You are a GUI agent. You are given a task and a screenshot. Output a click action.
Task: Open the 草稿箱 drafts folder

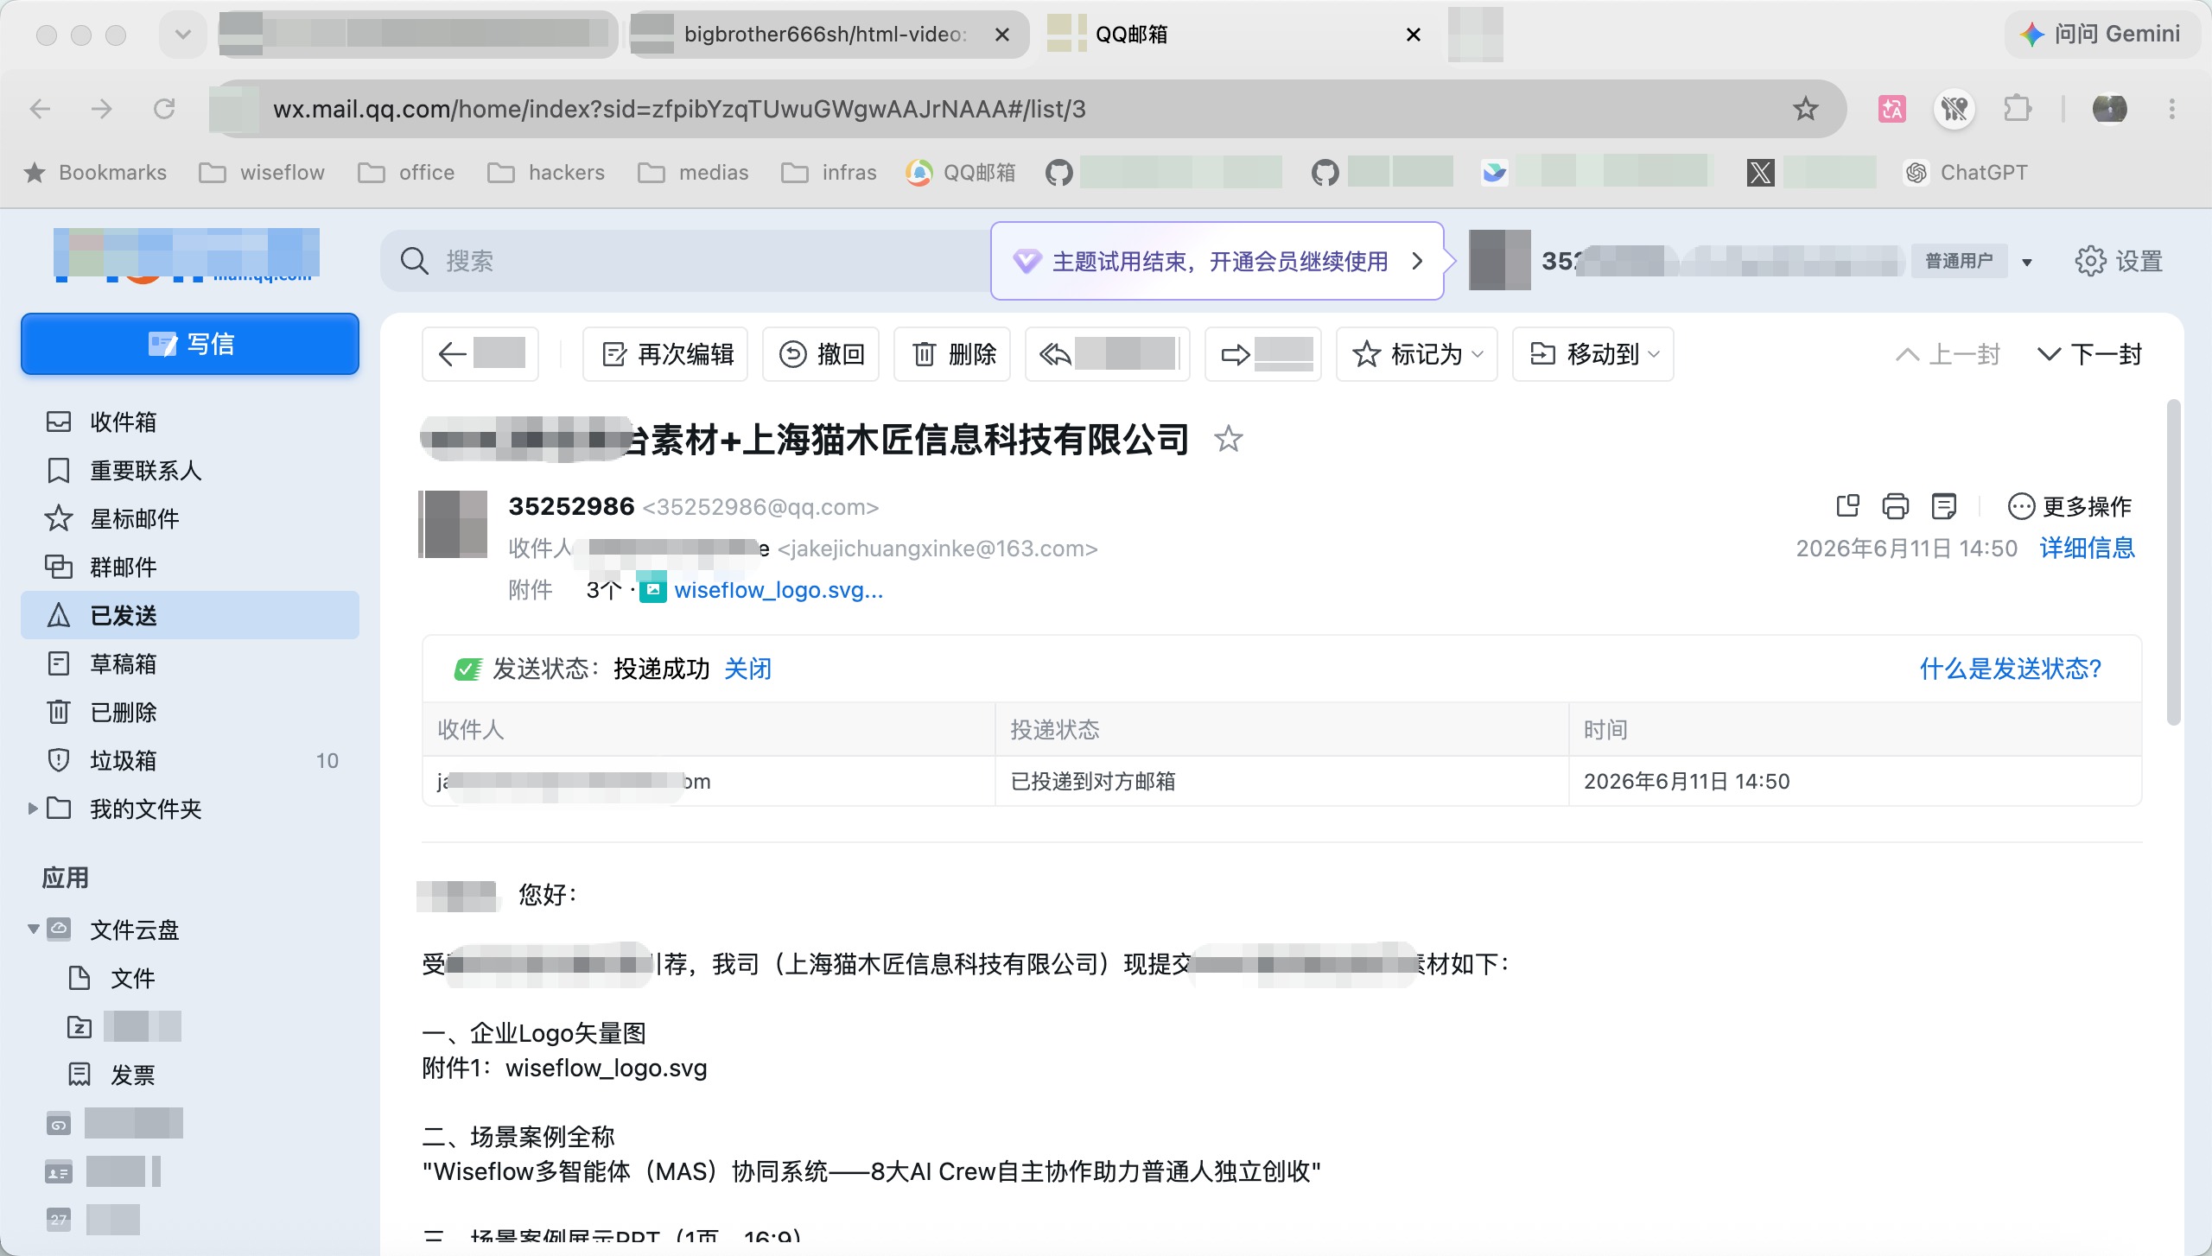[x=190, y=663]
